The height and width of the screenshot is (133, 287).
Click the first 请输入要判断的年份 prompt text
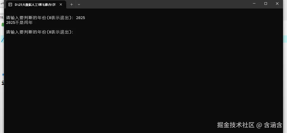tap(40, 18)
